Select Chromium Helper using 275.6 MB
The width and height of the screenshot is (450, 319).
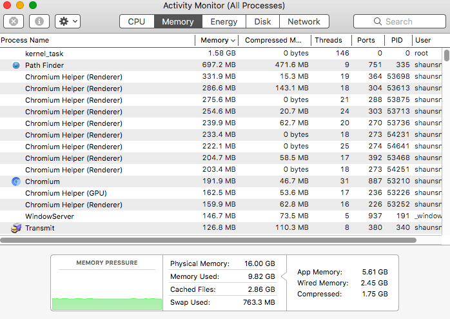[x=220, y=100]
